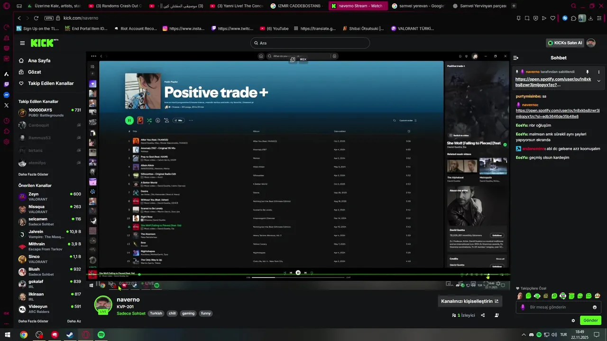Image resolution: width=607 pixels, height=341 pixels.
Task: Switch to the Randoms Crash Out tab
Action: [115, 6]
